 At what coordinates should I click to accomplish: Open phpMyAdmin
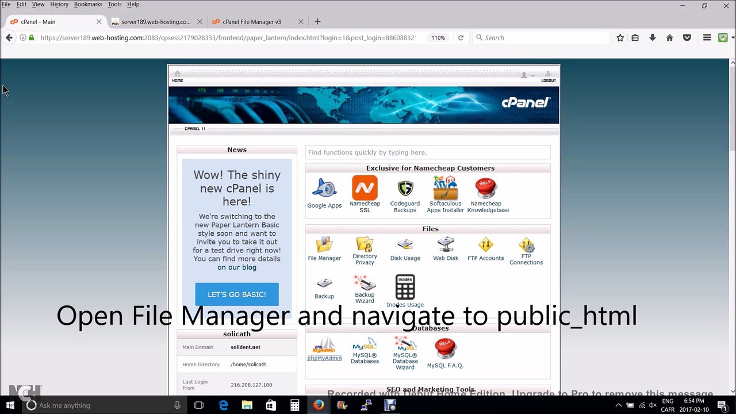pos(324,350)
